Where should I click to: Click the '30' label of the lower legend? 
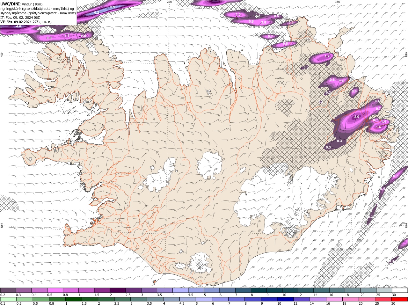(x=394, y=304)
